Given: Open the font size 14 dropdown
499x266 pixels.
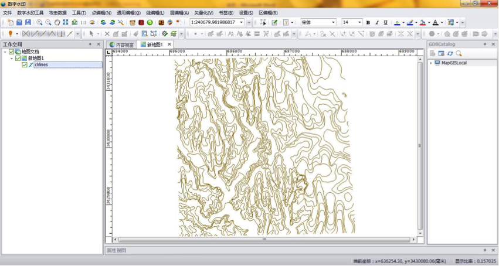Looking at the screenshot, I should tap(359, 22).
